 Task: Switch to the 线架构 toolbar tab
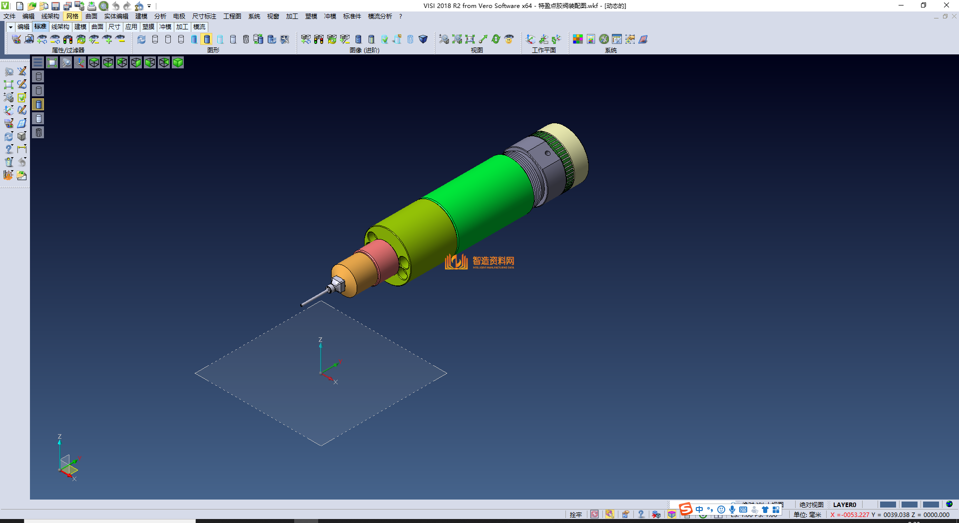coord(60,27)
